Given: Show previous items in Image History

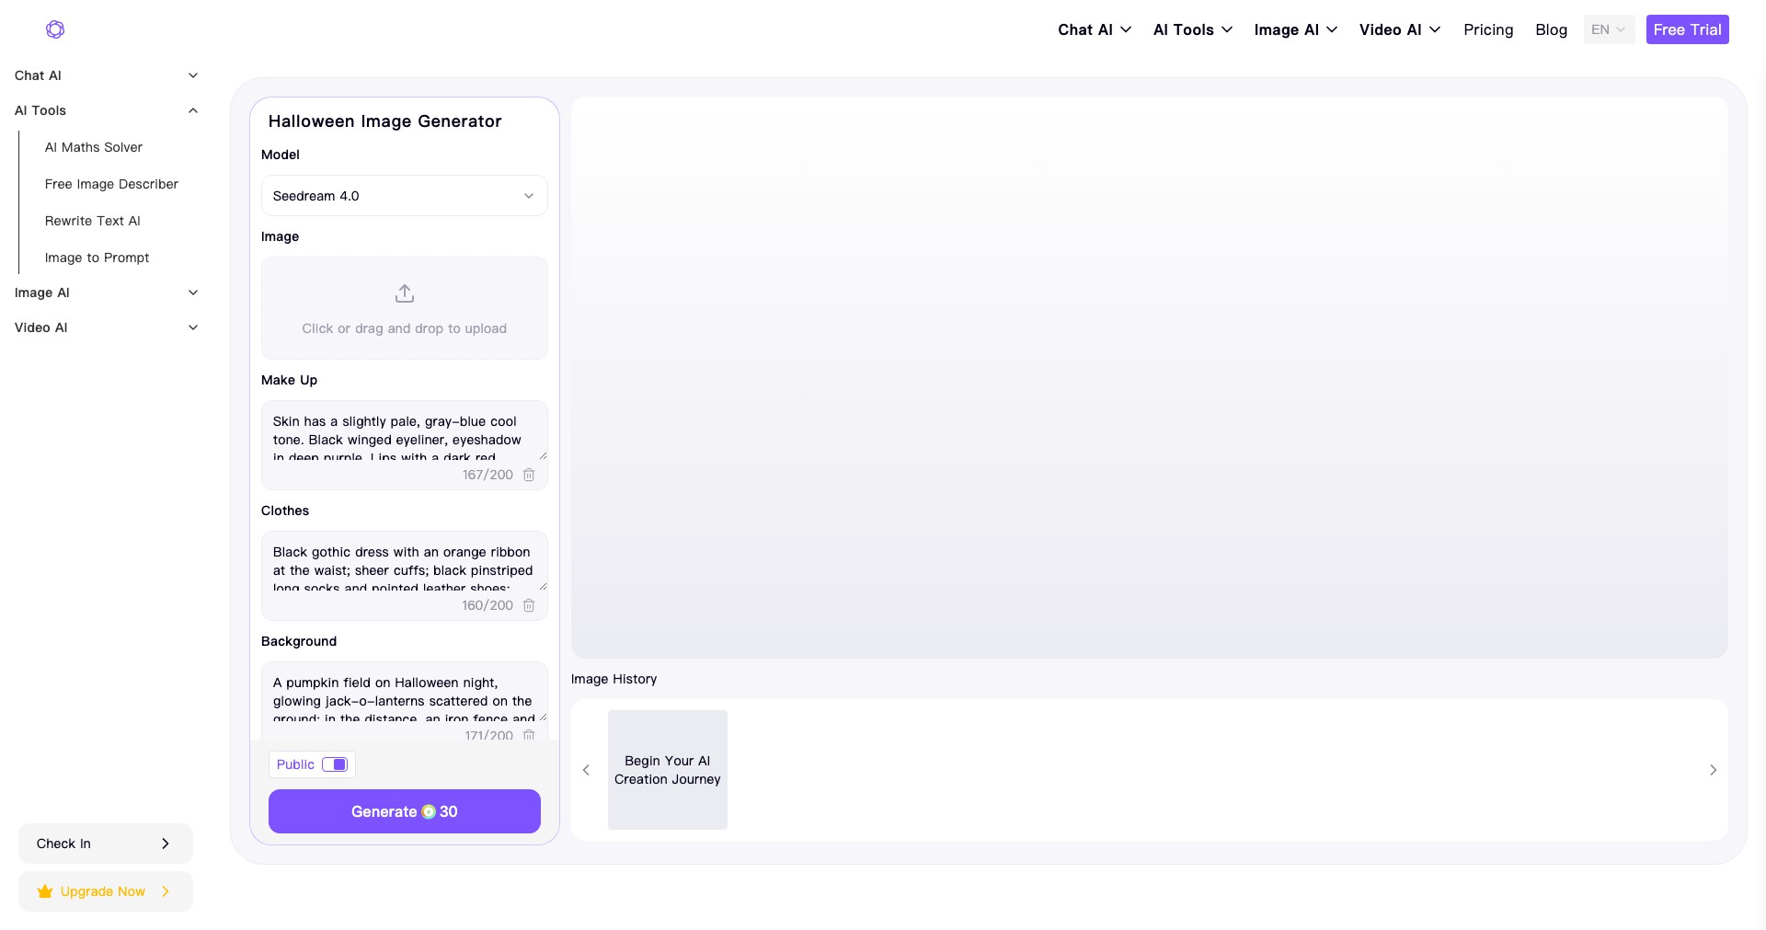Looking at the screenshot, I should [x=586, y=770].
